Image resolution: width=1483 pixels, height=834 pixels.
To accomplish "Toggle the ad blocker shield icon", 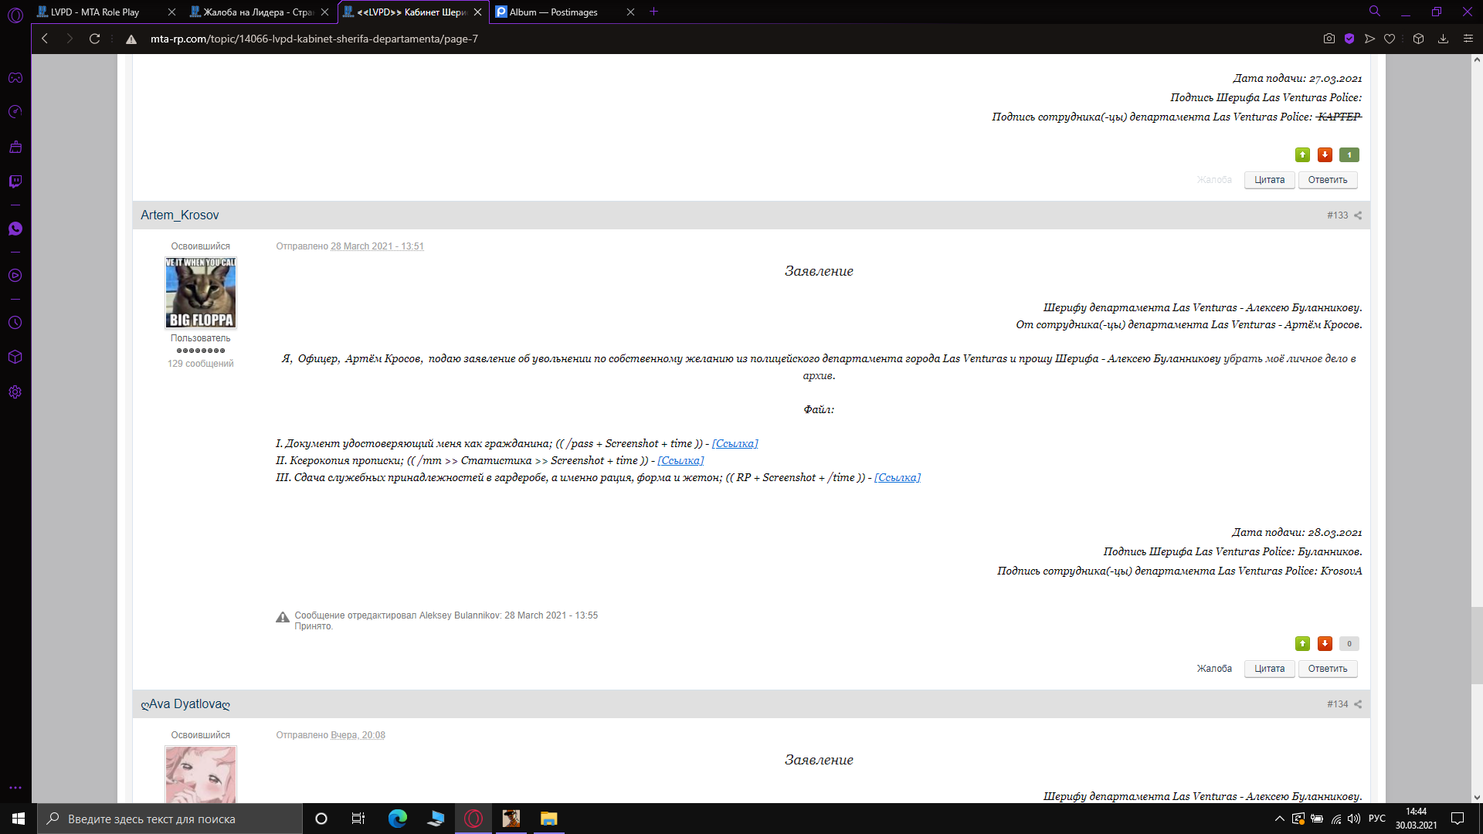I will tap(1349, 39).
